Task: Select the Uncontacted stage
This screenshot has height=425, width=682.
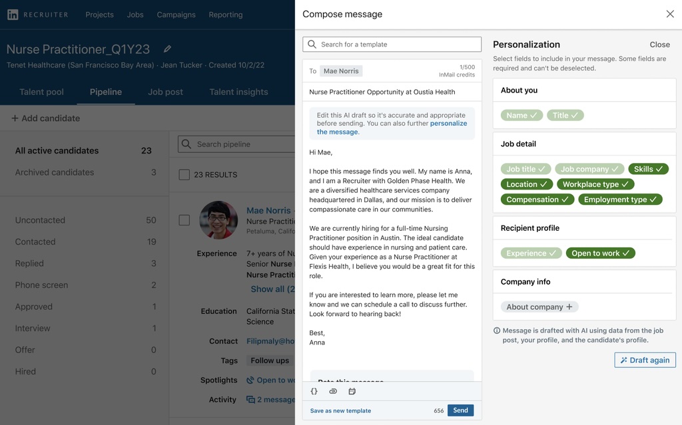Action: (85, 220)
